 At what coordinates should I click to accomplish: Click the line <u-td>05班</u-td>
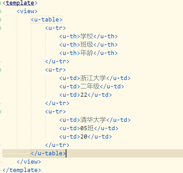tap(89, 128)
